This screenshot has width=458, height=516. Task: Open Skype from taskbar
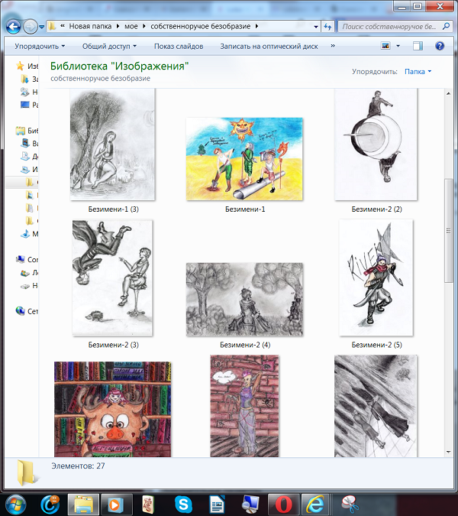[x=183, y=505]
